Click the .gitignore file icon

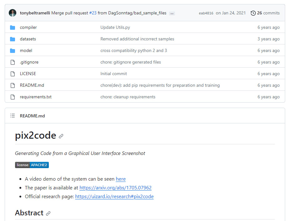pyautogui.click(x=12, y=62)
